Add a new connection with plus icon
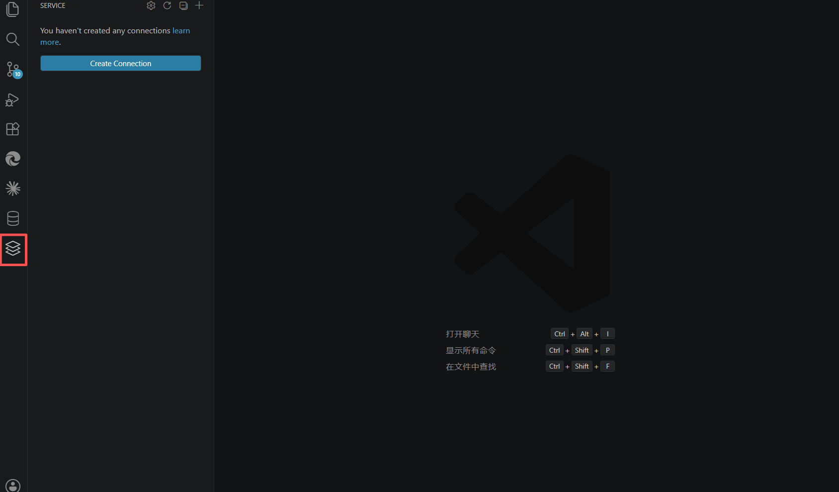The height and width of the screenshot is (492, 839). [199, 5]
